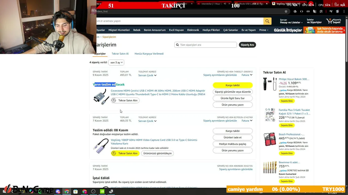The width and height of the screenshot is (348, 195).
Task: Close the Wozlo USB C tab
Action: (x=267, y=4)
